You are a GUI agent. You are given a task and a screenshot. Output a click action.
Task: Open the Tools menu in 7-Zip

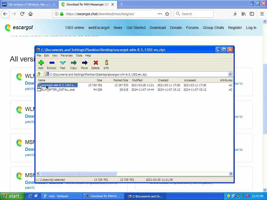[79, 55]
